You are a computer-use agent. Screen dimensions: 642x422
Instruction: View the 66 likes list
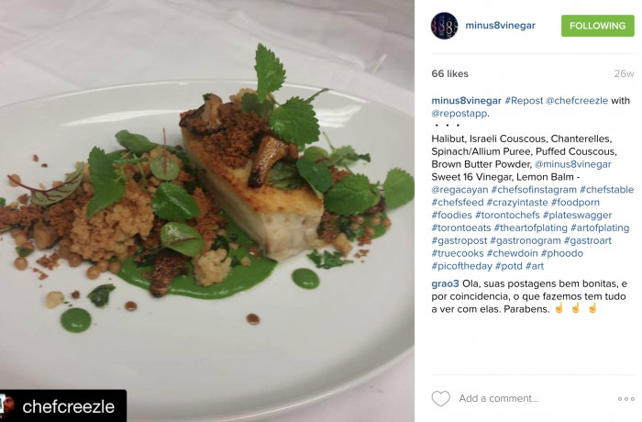(449, 73)
